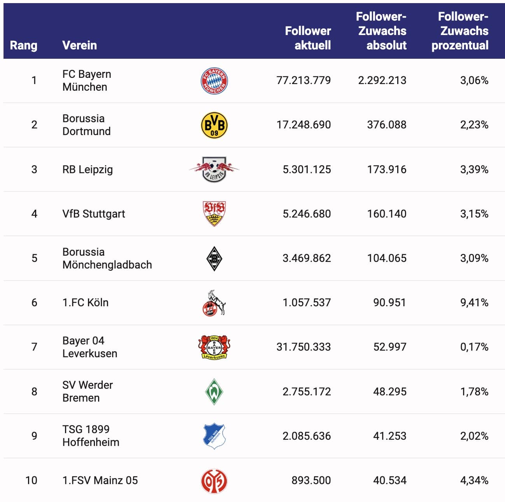Click the FC Bayern München logo

[214, 81]
